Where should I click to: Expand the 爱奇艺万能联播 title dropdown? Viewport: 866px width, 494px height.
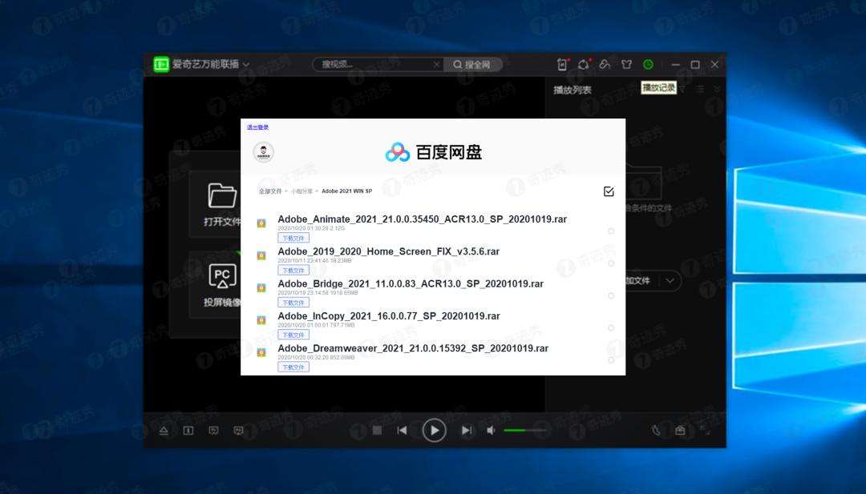pyautogui.click(x=246, y=64)
